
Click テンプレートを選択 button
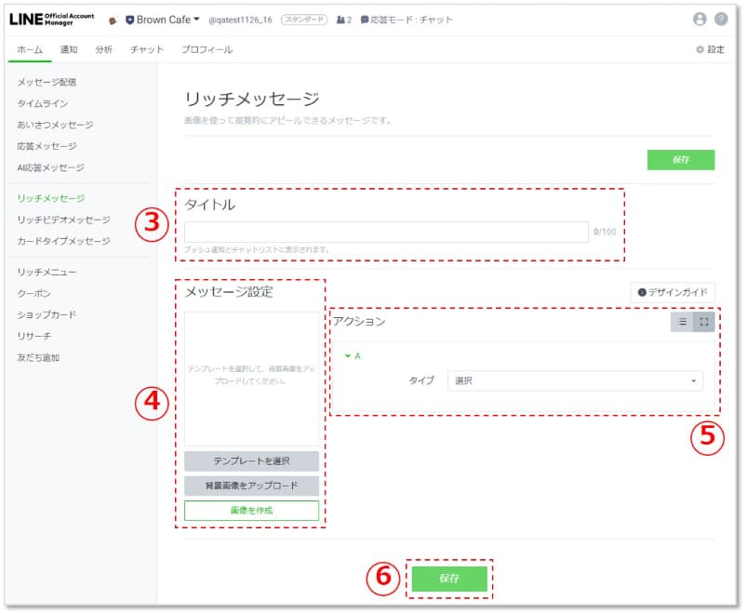click(251, 461)
